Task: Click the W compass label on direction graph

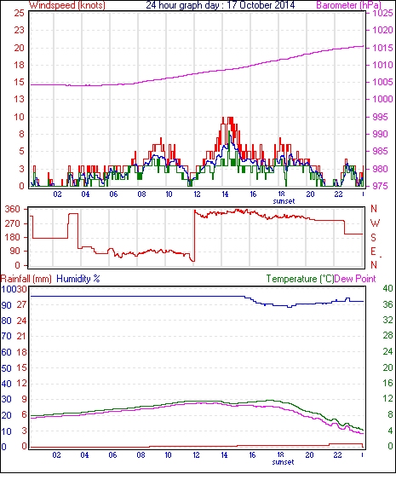Action: click(375, 223)
